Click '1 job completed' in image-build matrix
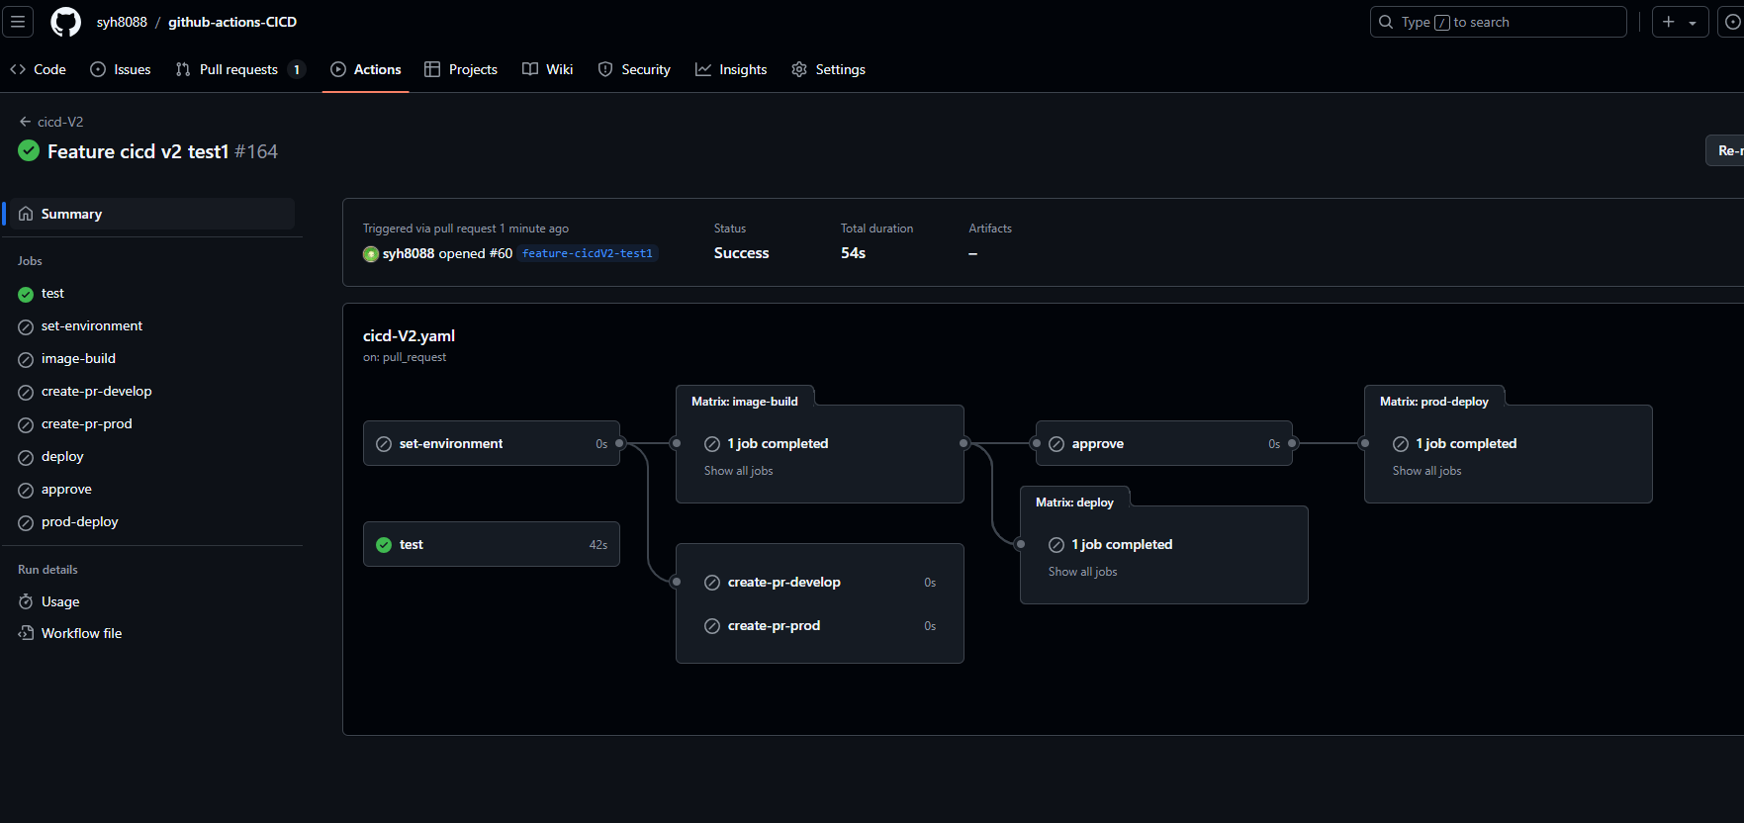The image size is (1744, 823). click(778, 443)
